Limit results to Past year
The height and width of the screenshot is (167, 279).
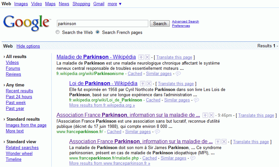[x=15, y=109]
